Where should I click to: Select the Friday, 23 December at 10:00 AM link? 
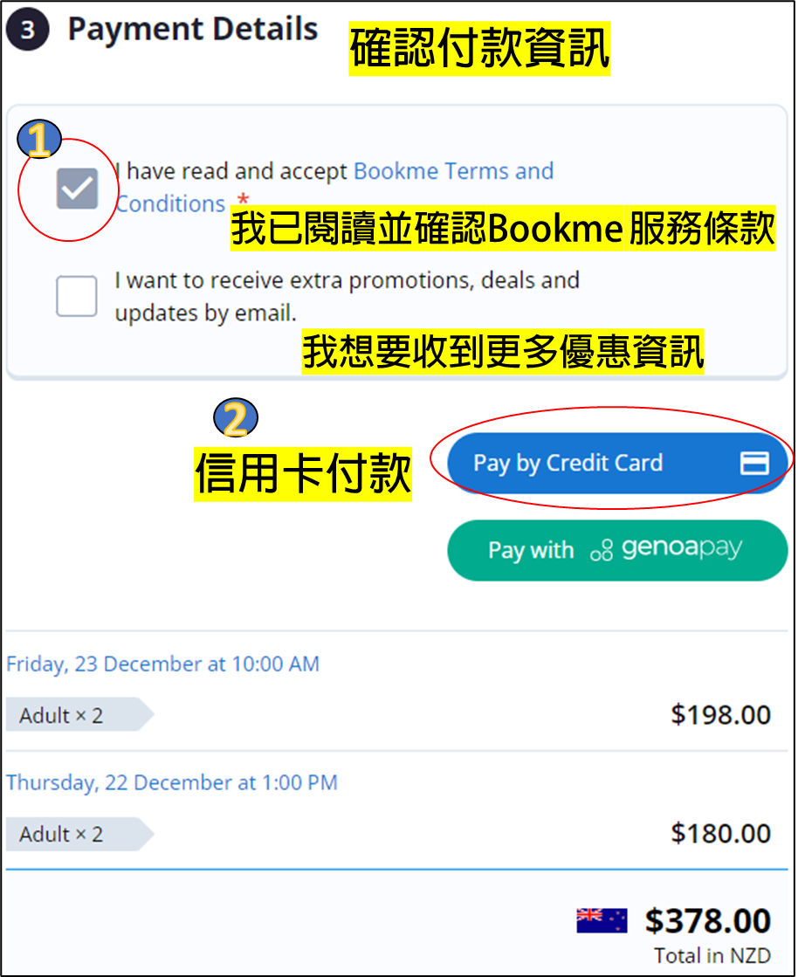(162, 664)
